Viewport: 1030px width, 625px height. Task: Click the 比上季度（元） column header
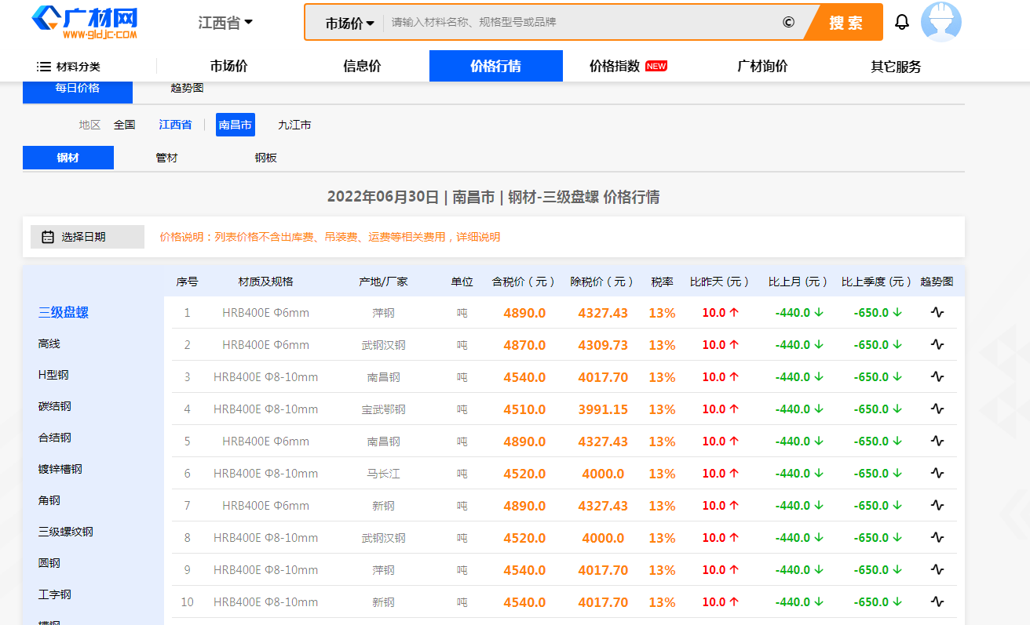point(878,281)
